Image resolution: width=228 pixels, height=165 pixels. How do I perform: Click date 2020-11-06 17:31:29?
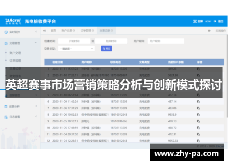click(65, 108)
